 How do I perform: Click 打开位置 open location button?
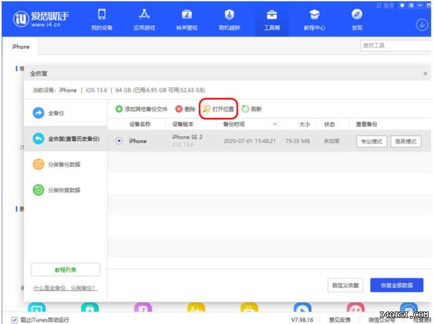[219, 109]
